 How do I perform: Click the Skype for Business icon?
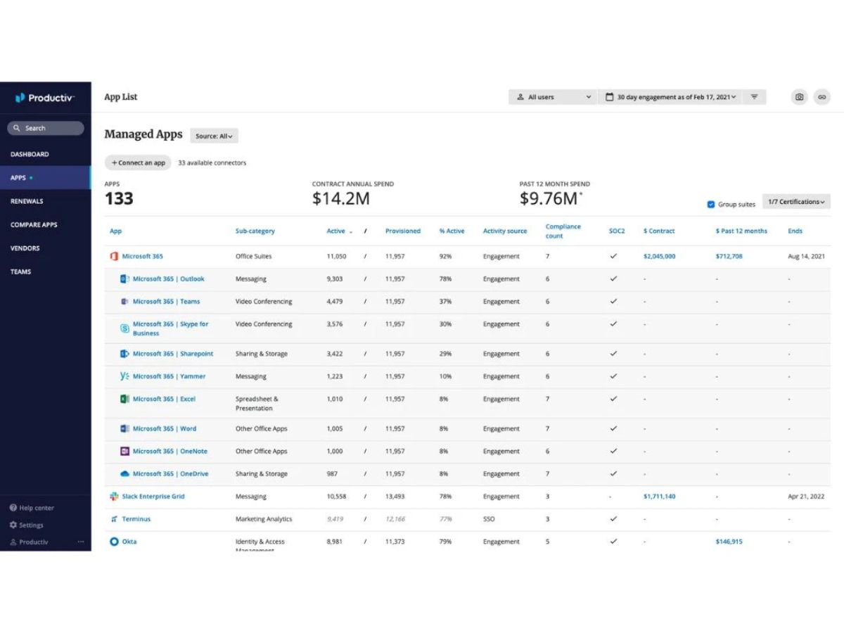tap(124, 328)
